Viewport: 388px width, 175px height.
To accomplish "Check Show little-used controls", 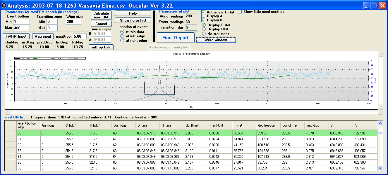I will point(240,12).
